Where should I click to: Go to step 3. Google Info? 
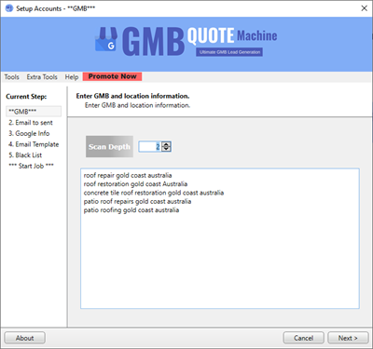pos(29,133)
